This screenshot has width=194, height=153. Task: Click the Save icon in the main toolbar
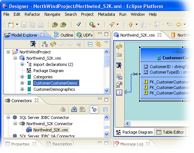[x=24, y=25]
